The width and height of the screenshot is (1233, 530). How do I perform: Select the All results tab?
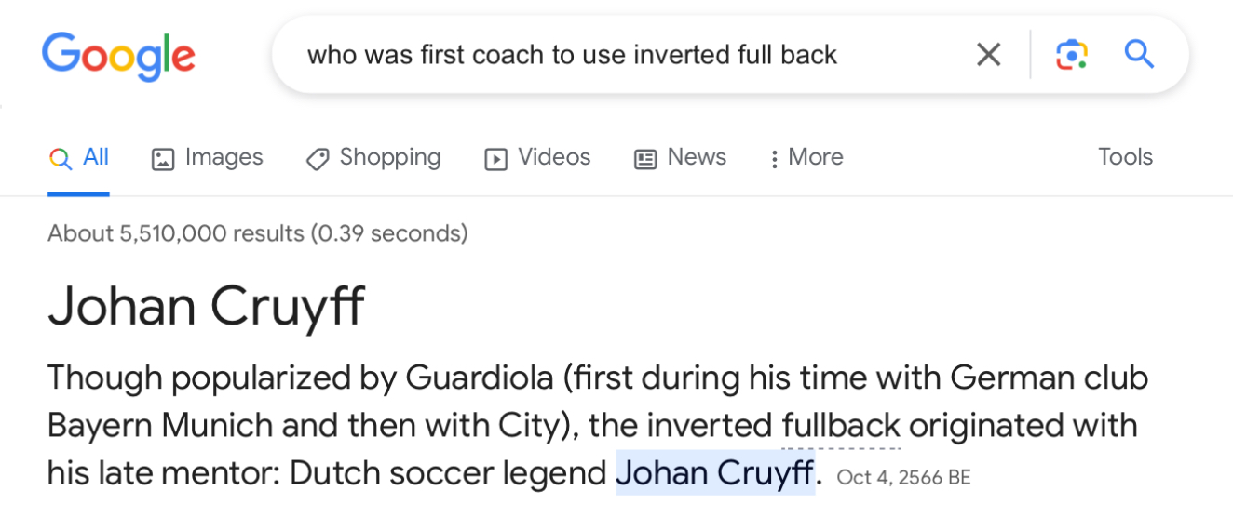(x=79, y=157)
